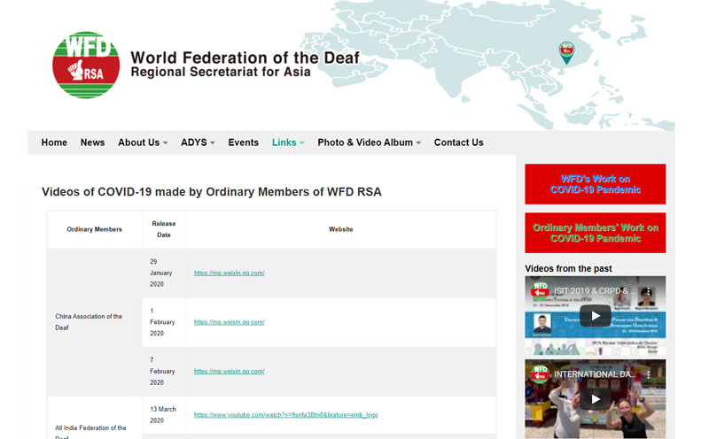Click the 7 February 2020 date cell
Image resolution: width=709 pixels, height=439 pixels.
pyautogui.click(x=162, y=371)
